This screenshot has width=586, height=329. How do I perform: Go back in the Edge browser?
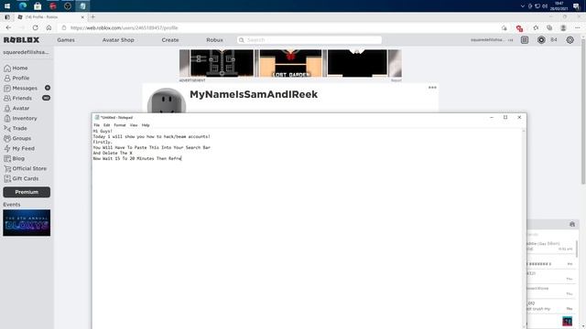tap(8, 28)
